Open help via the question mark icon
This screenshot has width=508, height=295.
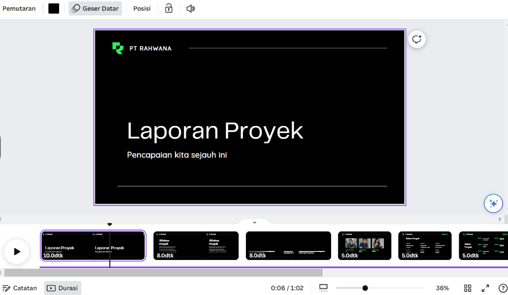pos(502,288)
